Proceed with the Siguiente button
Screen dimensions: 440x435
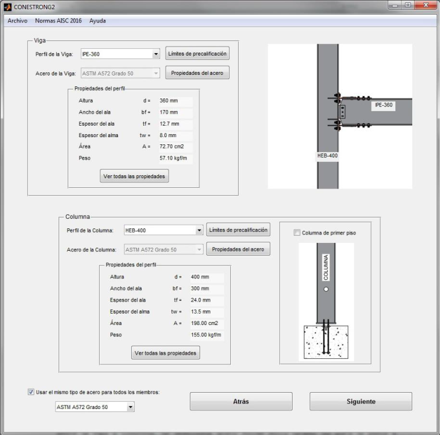(x=361, y=401)
